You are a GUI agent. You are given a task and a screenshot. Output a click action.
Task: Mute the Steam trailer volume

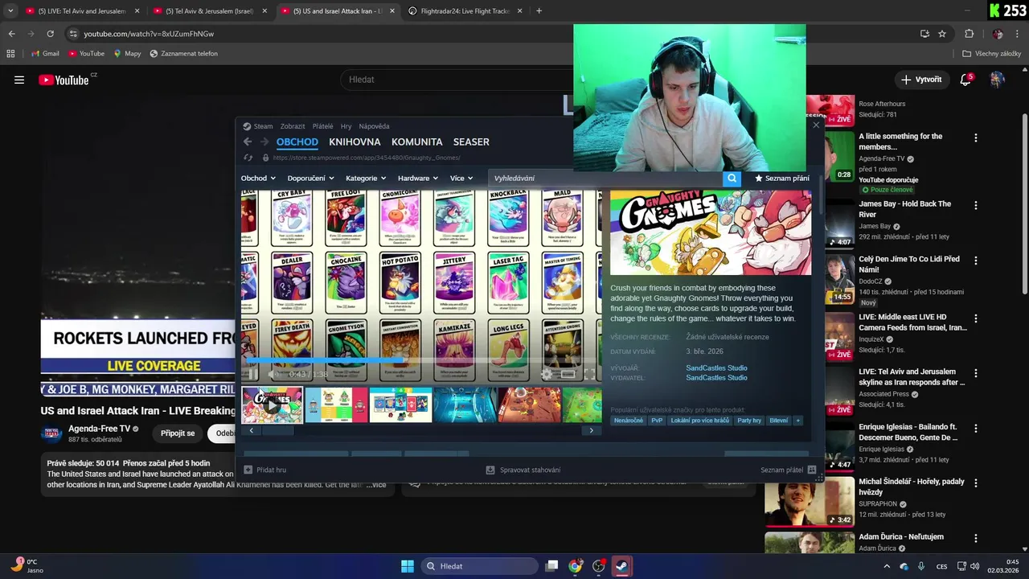(x=273, y=374)
